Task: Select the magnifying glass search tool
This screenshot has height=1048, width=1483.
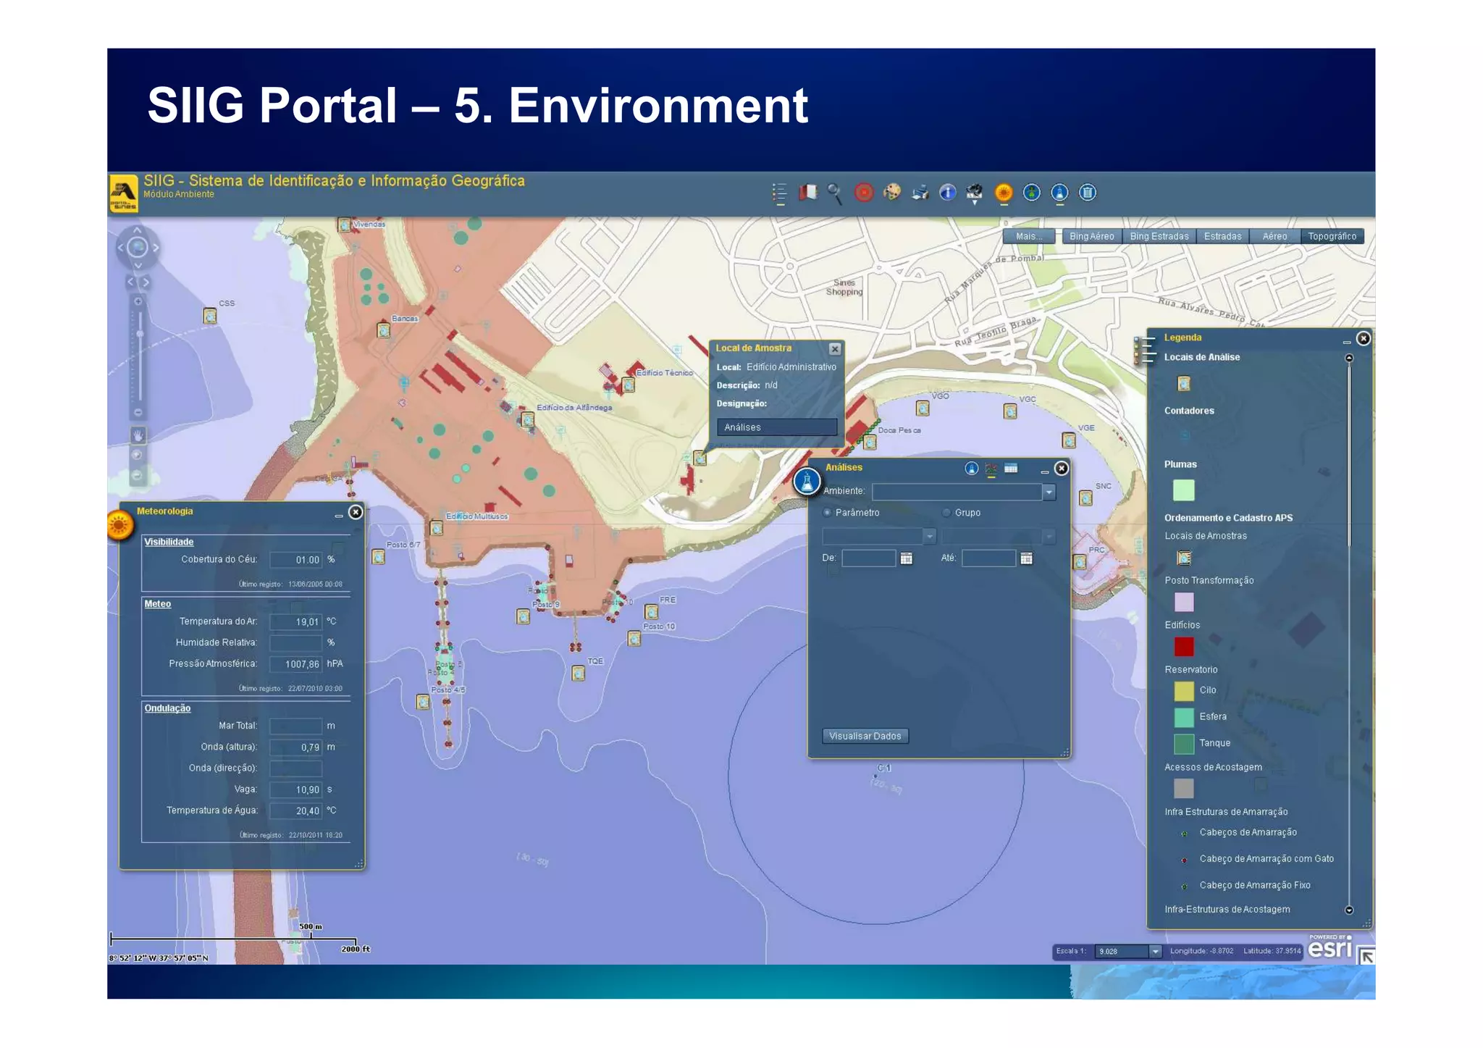Action: click(835, 193)
